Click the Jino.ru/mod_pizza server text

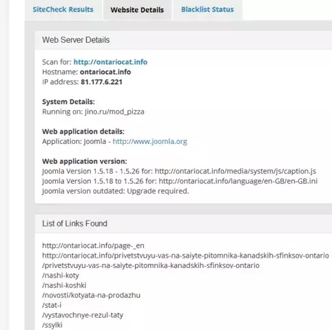coord(114,112)
